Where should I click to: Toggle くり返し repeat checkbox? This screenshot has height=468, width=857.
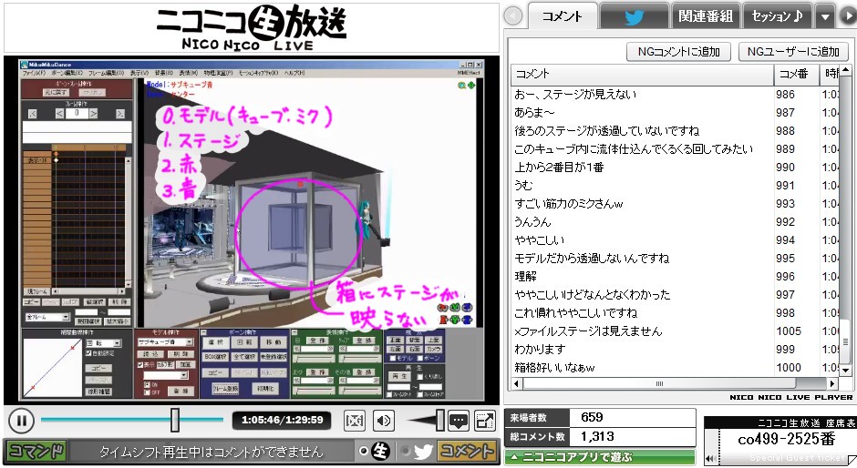tap(419, 377)
